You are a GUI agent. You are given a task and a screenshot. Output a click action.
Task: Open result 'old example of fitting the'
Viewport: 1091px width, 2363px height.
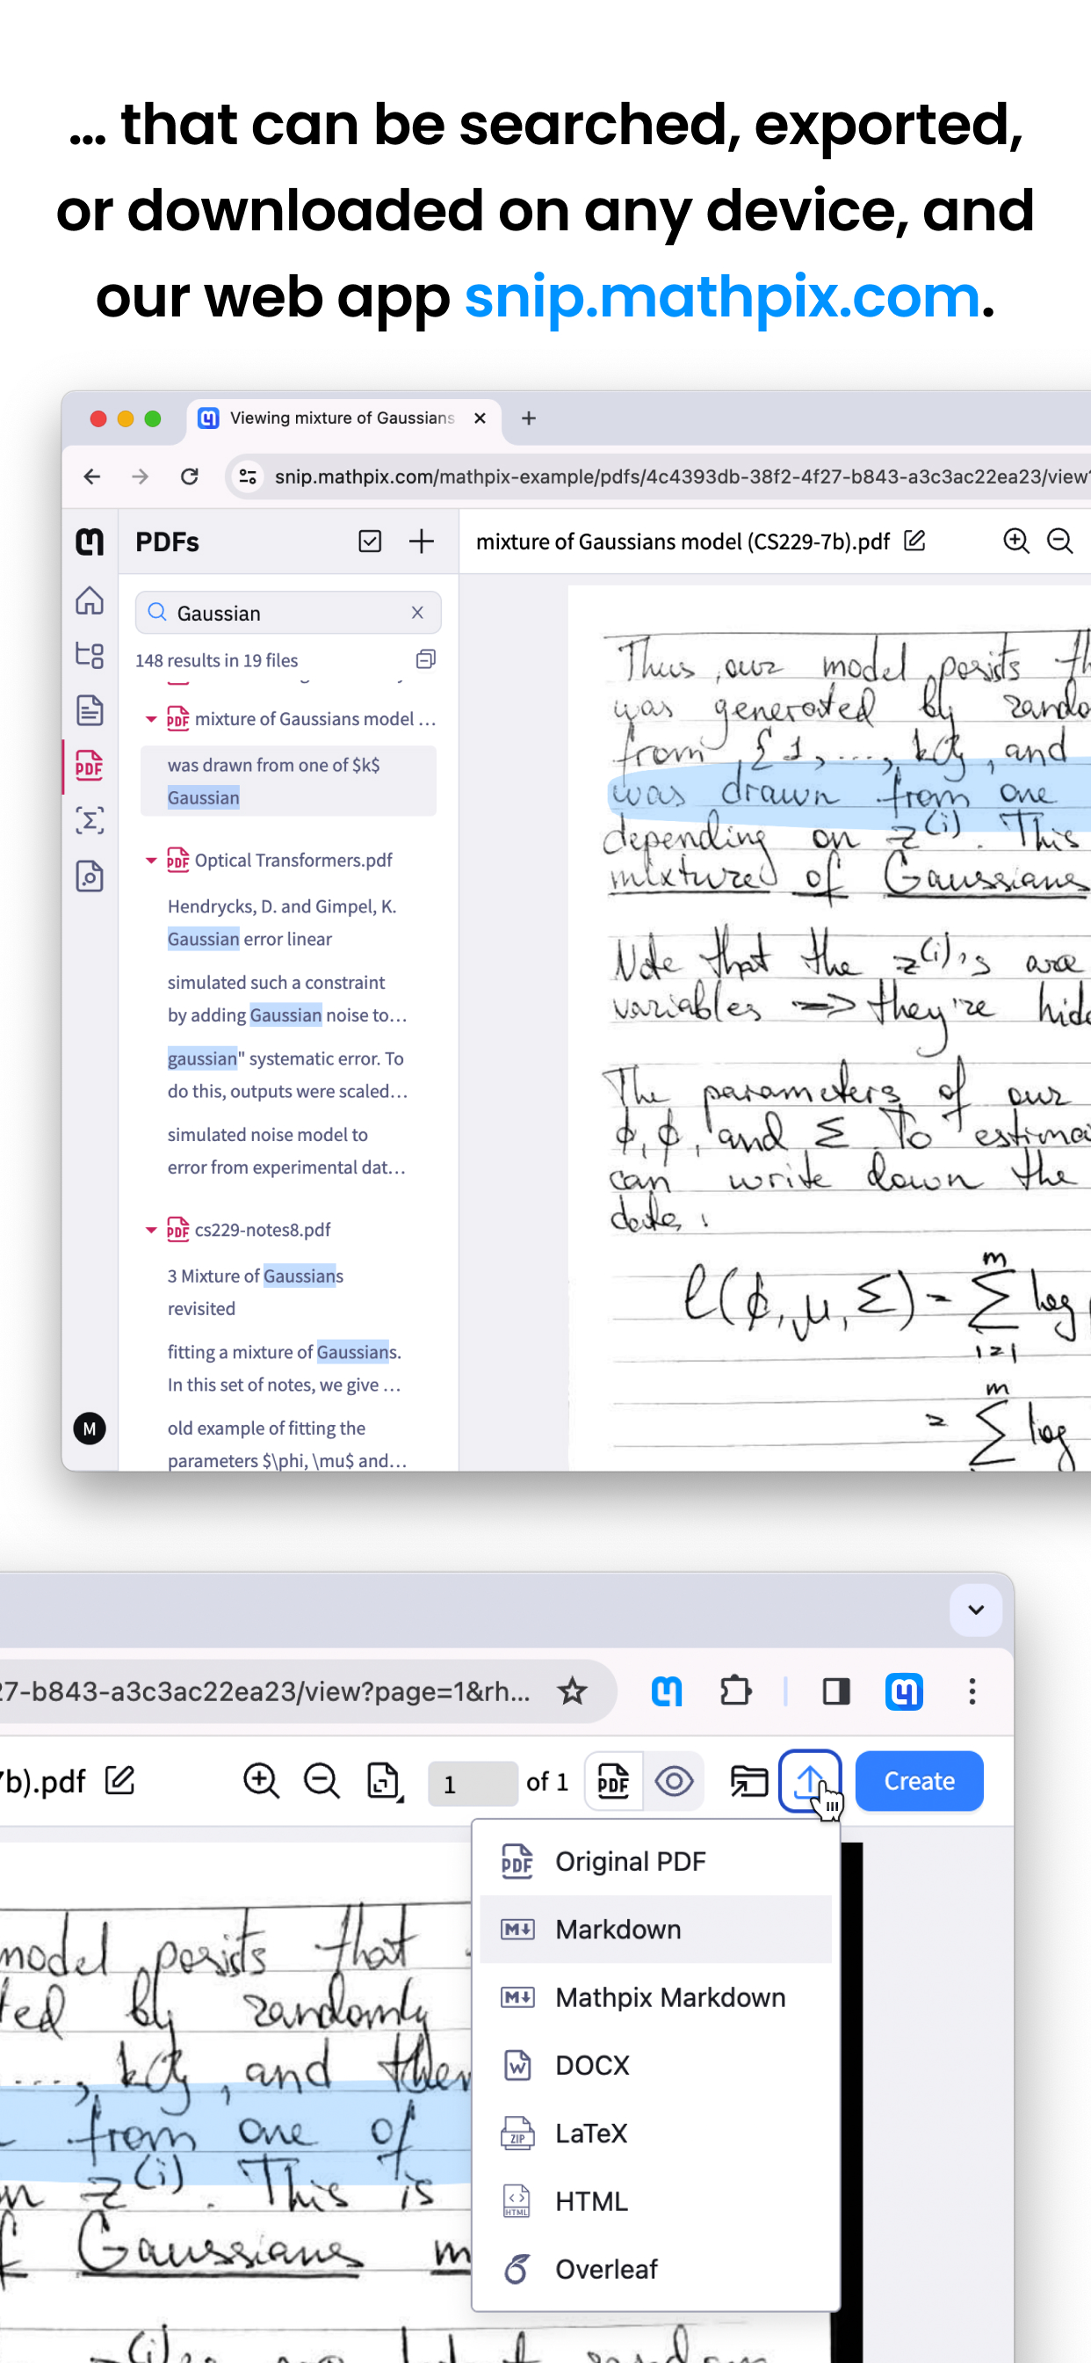coord(288,1443)
